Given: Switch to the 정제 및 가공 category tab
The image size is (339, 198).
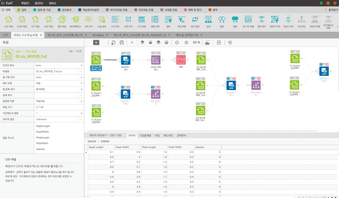Looking at the screenshot, I should pos(42,10).
